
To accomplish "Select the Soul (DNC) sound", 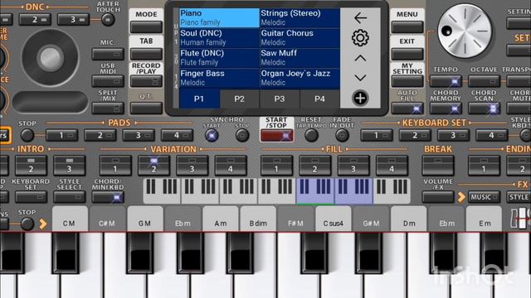I will pos(219,38).
